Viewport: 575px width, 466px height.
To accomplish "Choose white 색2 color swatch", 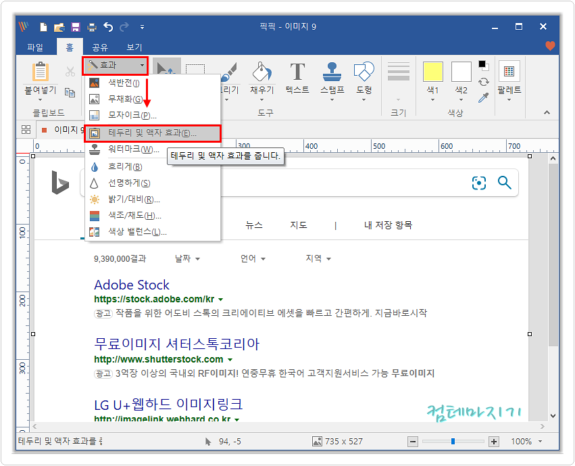I will point(461,72).
